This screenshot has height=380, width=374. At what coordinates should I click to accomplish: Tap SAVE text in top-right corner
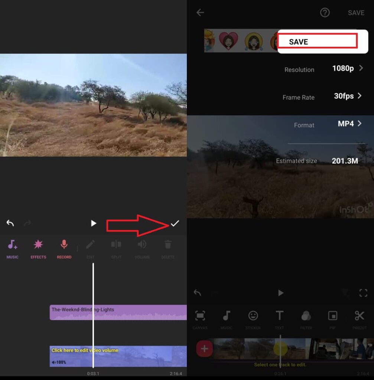pyautogui.click(x=355, y=13)
